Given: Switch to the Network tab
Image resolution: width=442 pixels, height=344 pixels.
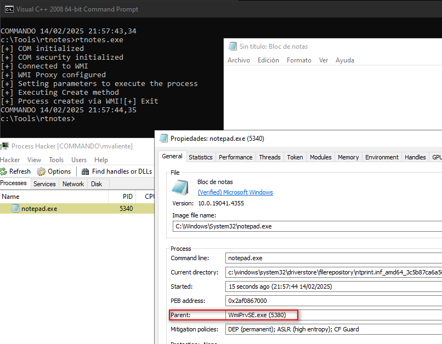Looking at the screenshot, I should pos(73,184).
